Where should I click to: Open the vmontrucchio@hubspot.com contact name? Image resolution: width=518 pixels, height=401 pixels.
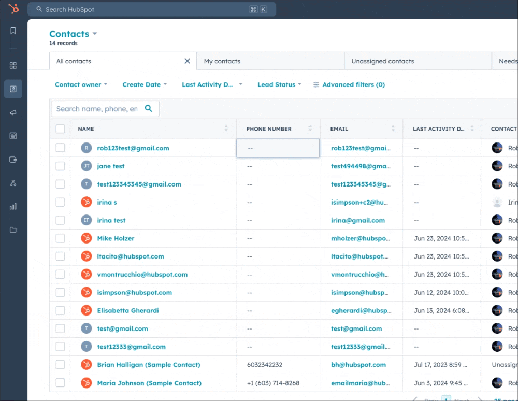tap(142, 275)
